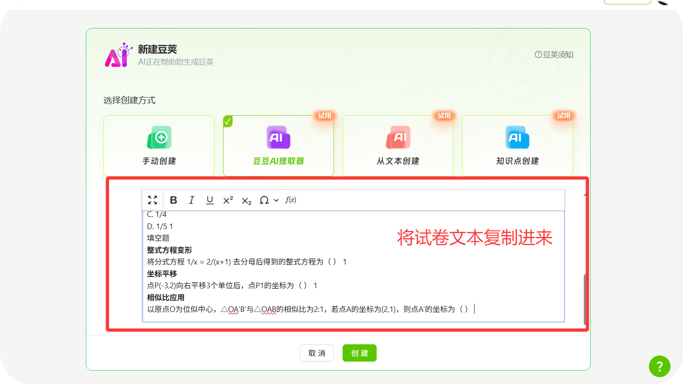The width and height of the screenshot is (683, 384).
Task: Click the red AI icon for 从文本创建
Action: click(x=398, y=137)
